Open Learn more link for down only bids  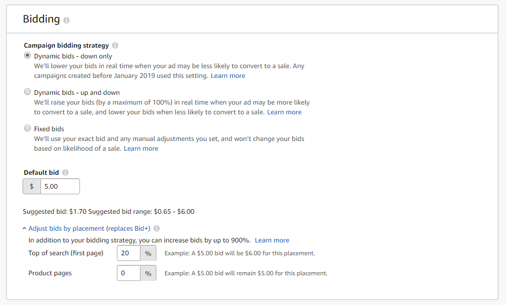click(x=228, y=76)
